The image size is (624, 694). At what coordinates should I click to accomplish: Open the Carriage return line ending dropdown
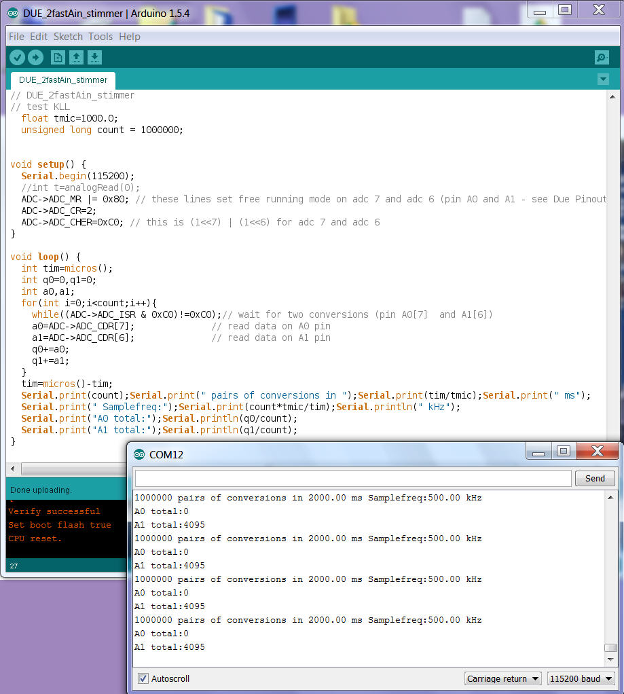(502, 678)
